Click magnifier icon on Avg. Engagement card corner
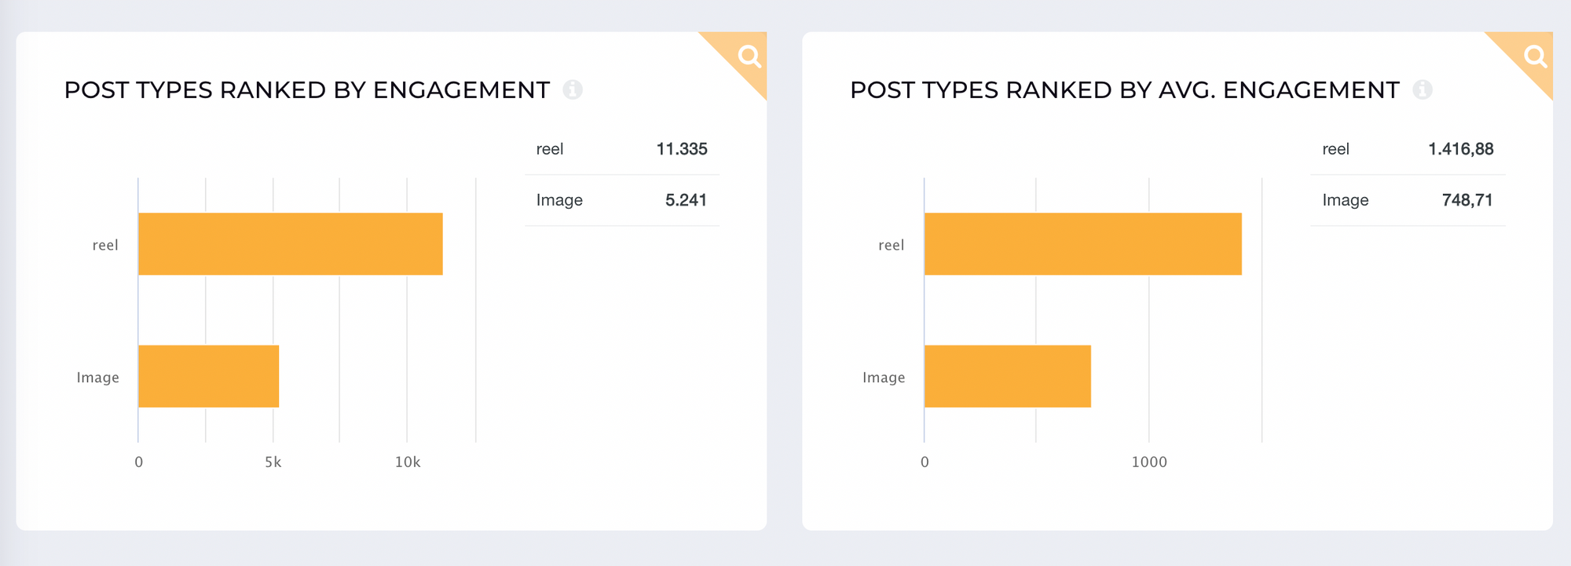The image size is (1571, 566). click(x=1536, y=57)
